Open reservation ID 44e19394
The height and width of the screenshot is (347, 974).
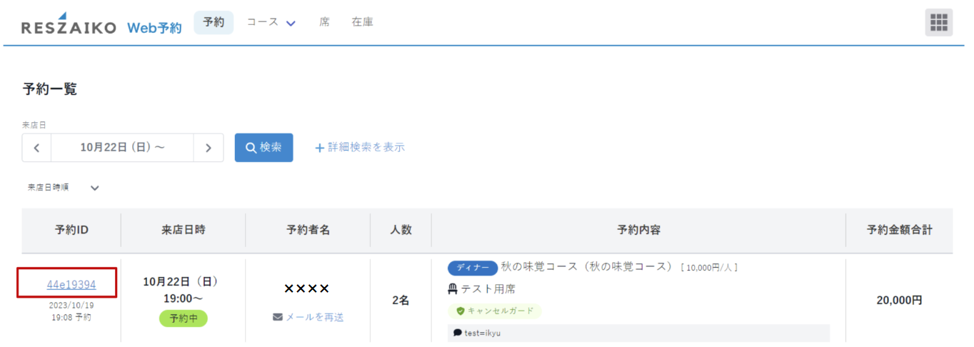tap(71, 285)
